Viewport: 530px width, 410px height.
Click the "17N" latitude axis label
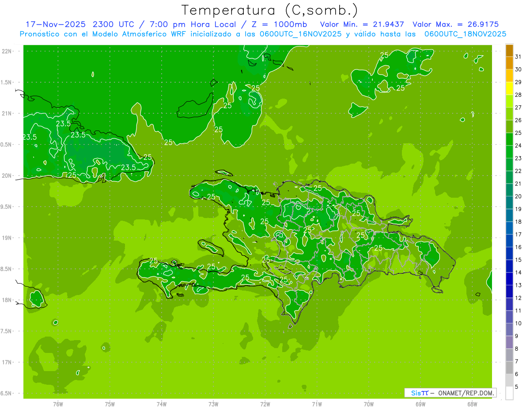coord(7,362)
